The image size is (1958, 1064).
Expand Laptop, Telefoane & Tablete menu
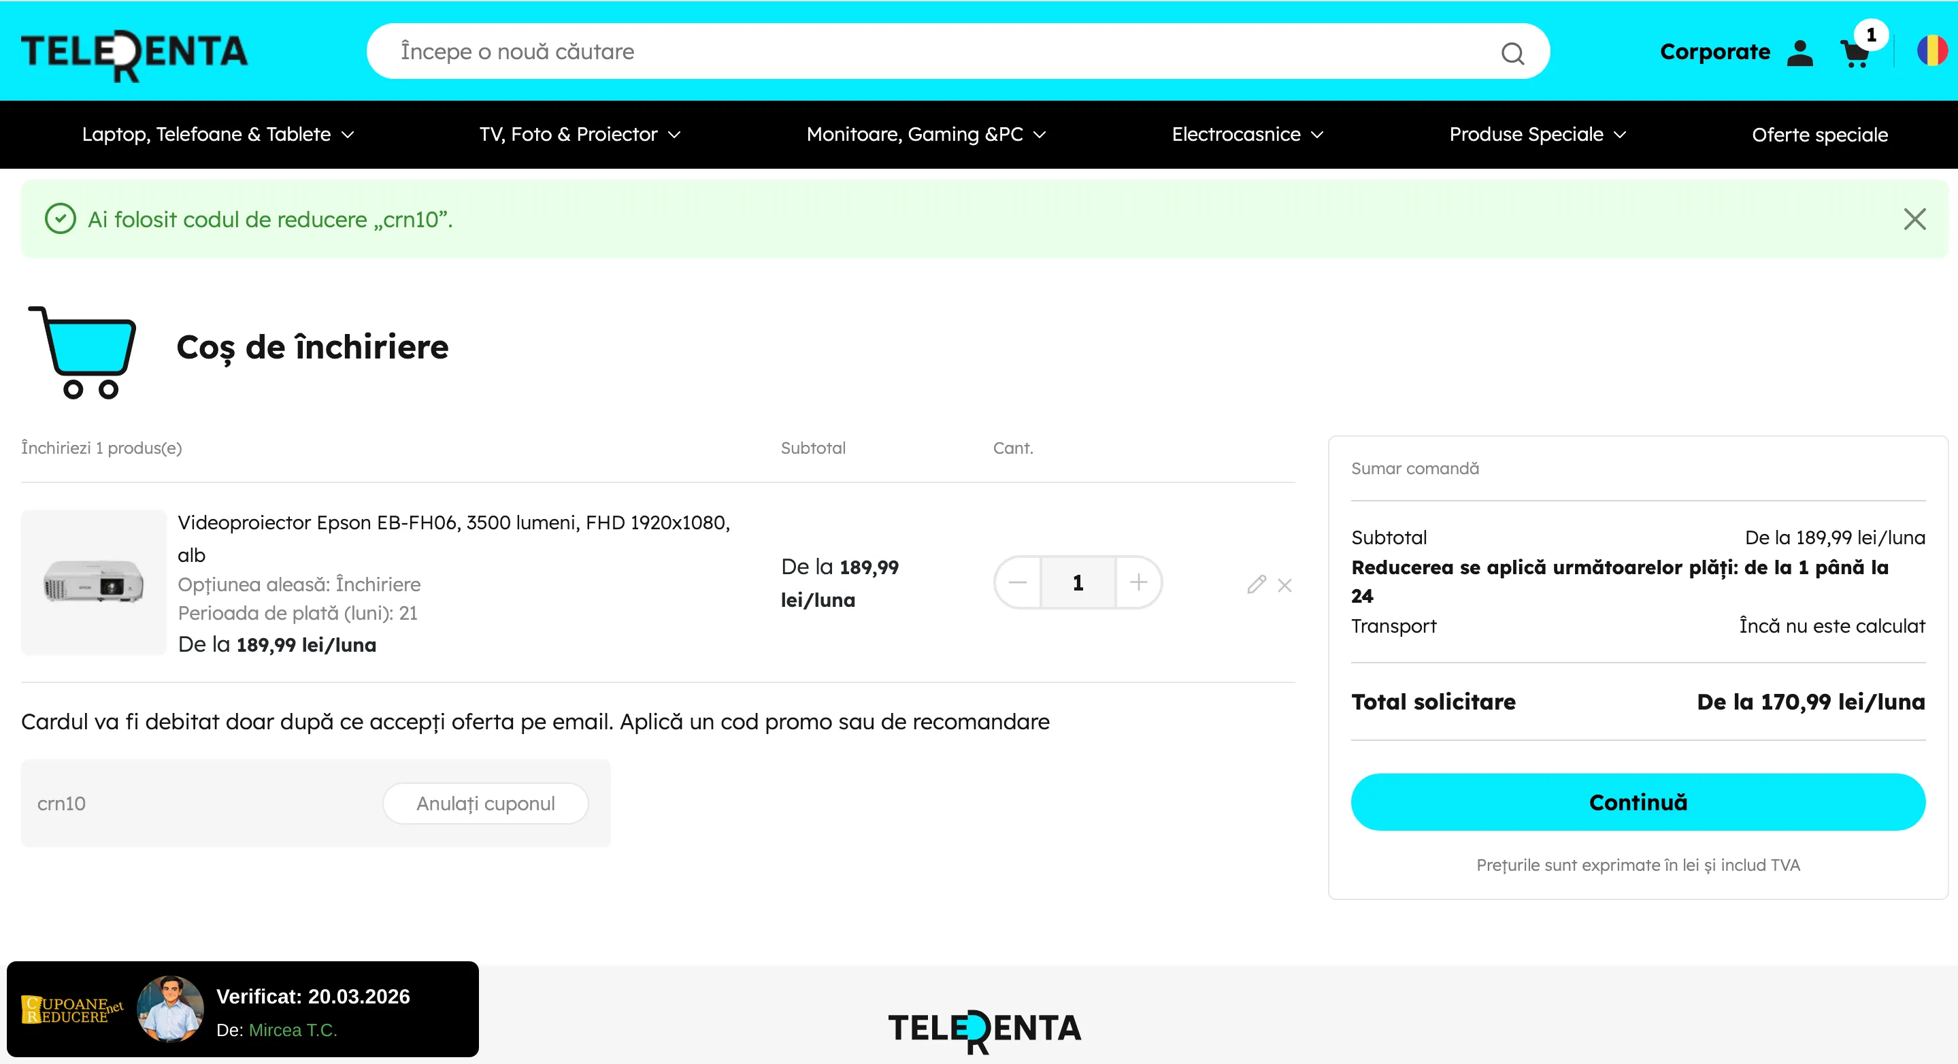coord(218,135)
